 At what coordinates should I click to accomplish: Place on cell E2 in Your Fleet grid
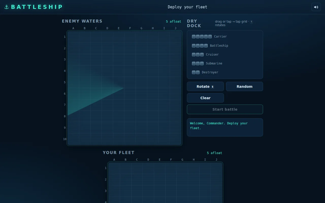pyautogui.click(x=160, y=180)
